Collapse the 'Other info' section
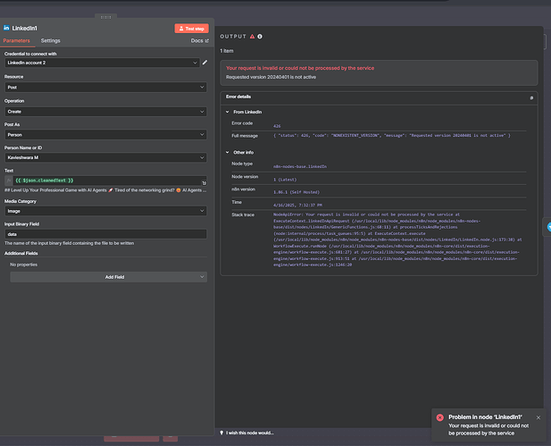 228,152
